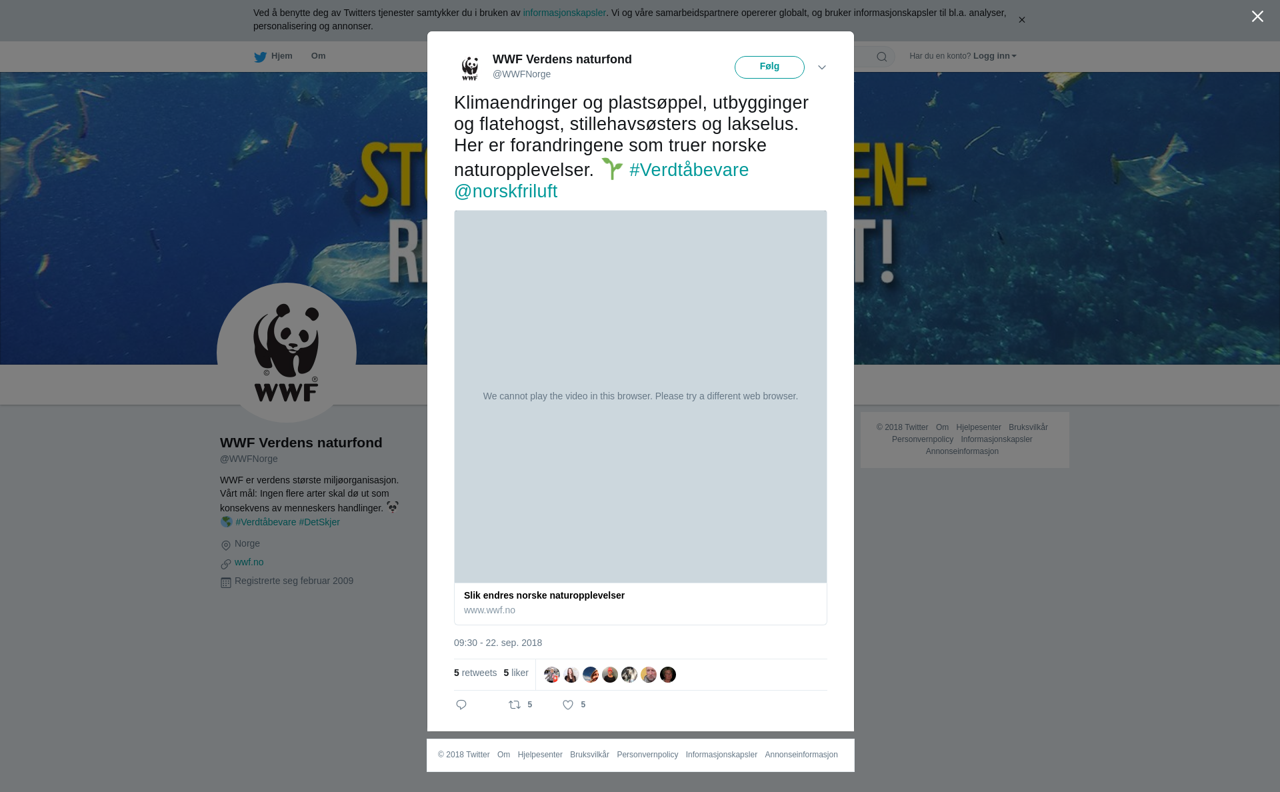Close the tweet overlay with X
The width and height of the screenshot is (1280, 792).
[1257, 17]
